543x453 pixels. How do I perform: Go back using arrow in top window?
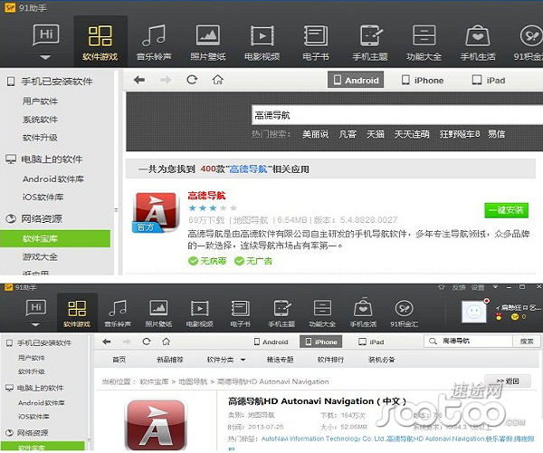click(x=139, y=80)
